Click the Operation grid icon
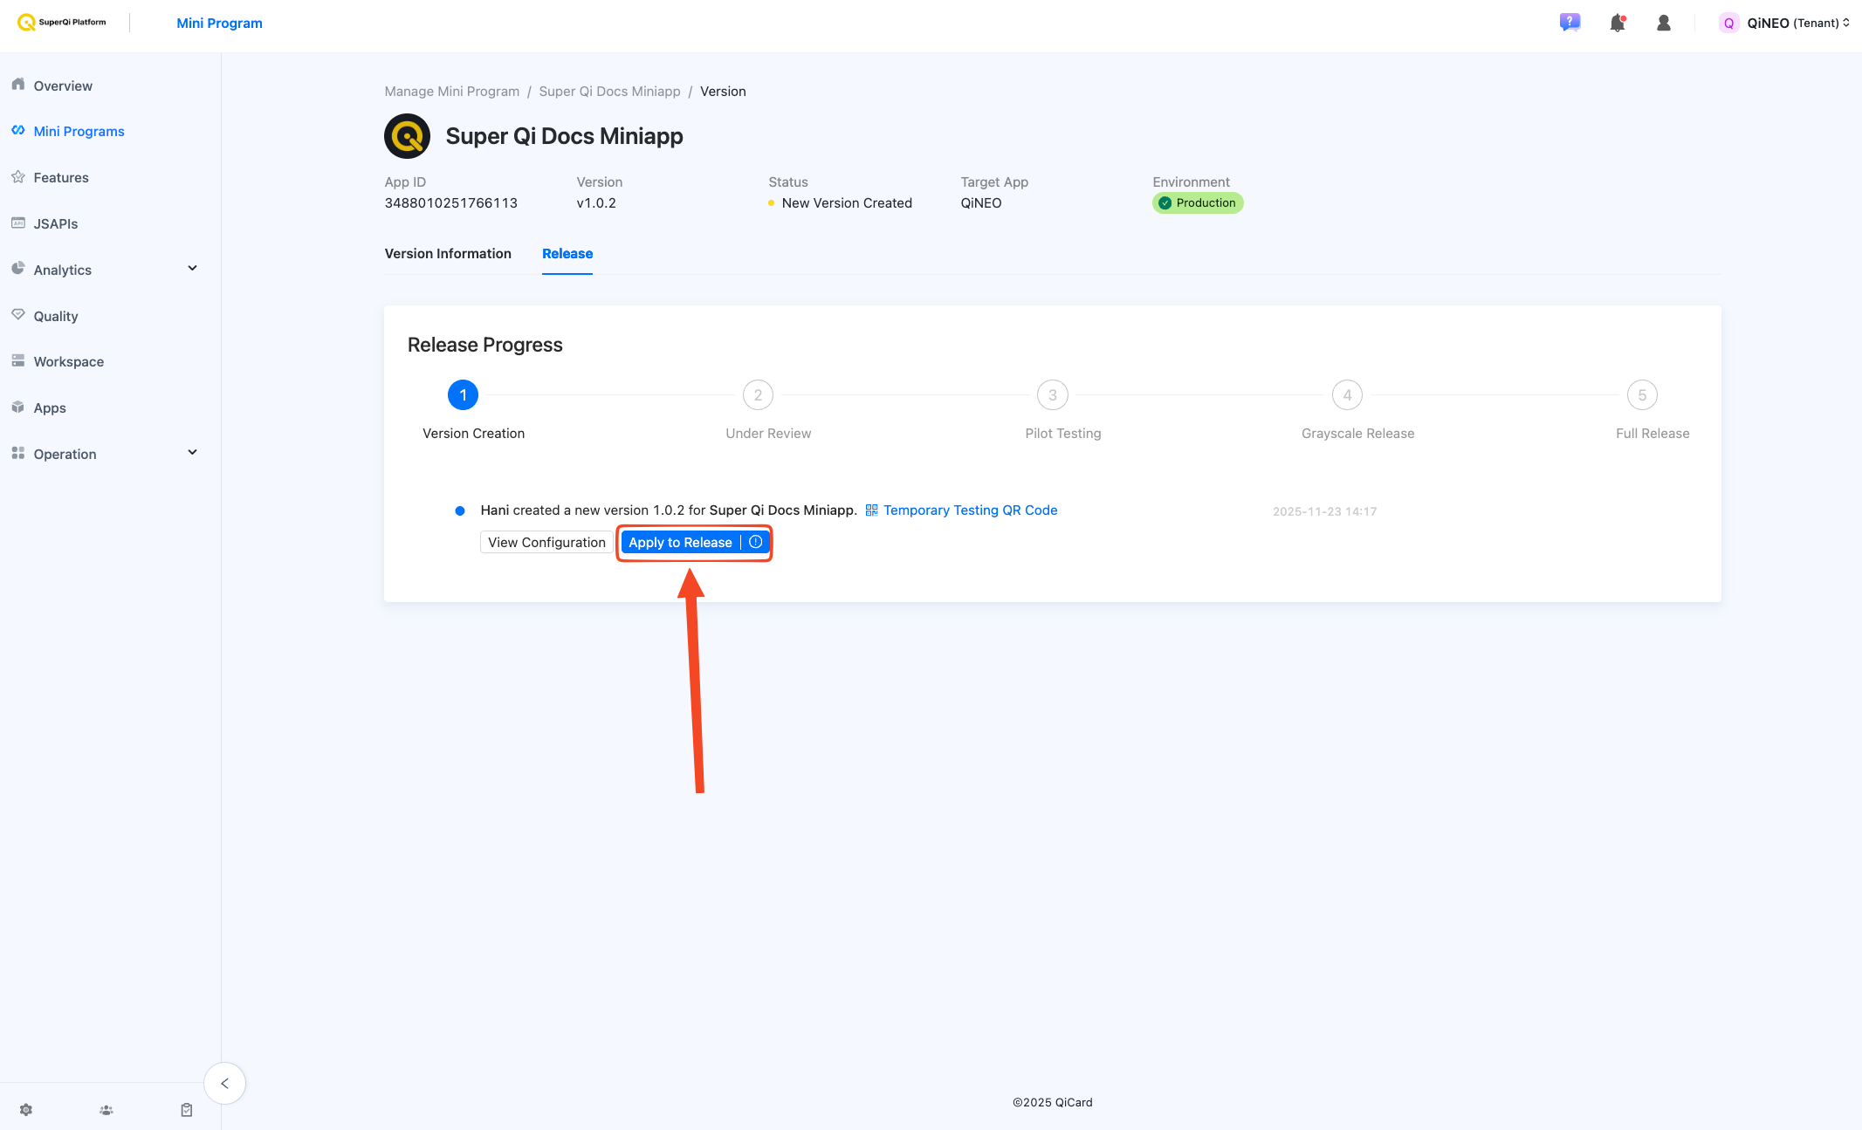The width and height of the screenshot is (1862, 1130). point(18,453)
